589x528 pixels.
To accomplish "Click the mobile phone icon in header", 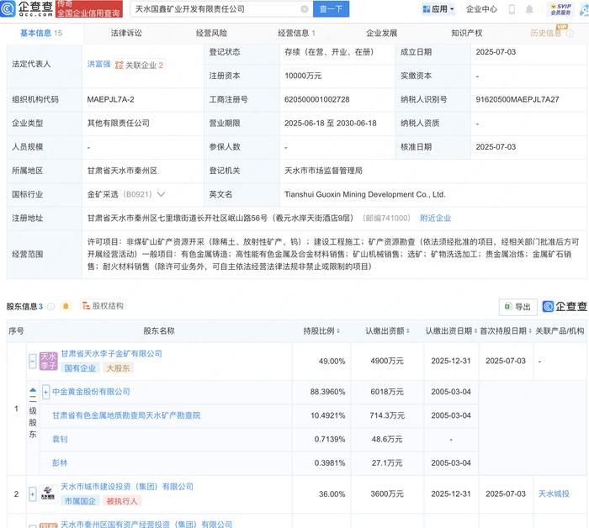I will pyautogui.click(x=512, y=9).
